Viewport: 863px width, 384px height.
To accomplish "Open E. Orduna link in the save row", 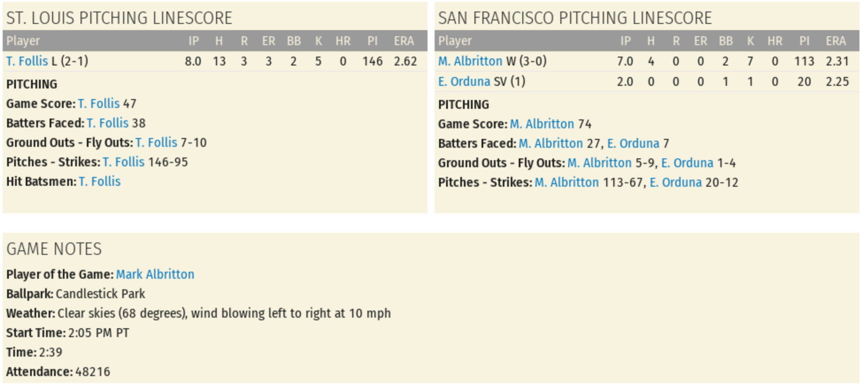I will (464, 81).
